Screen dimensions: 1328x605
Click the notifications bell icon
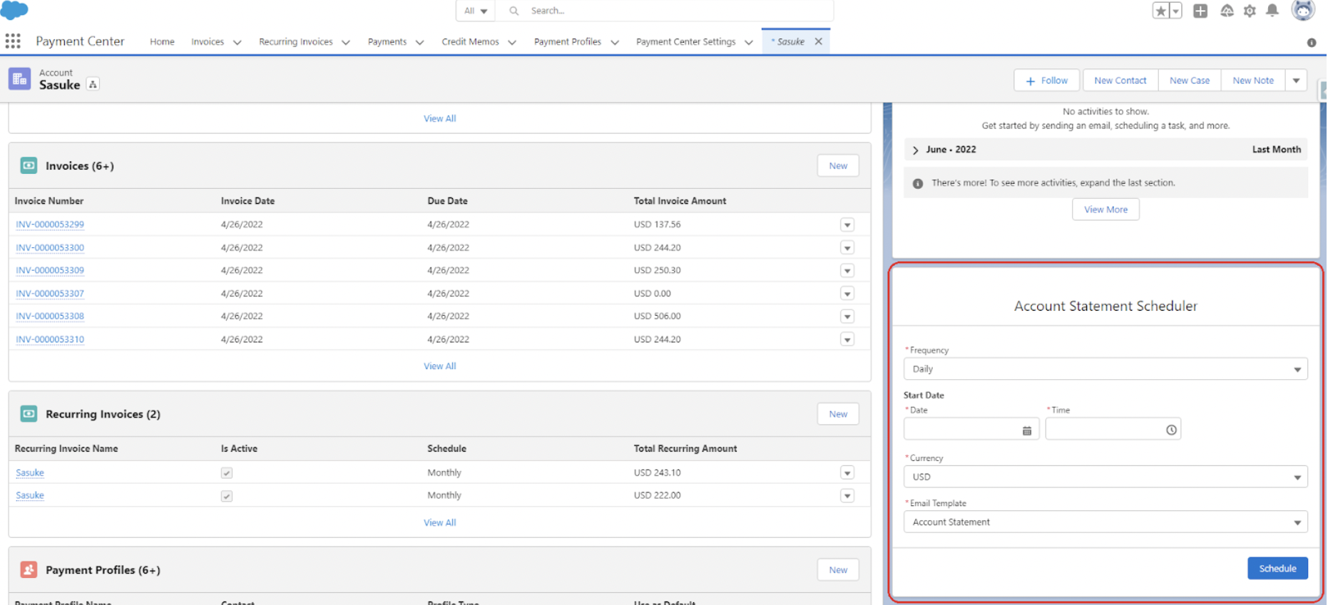(1272, 11)
